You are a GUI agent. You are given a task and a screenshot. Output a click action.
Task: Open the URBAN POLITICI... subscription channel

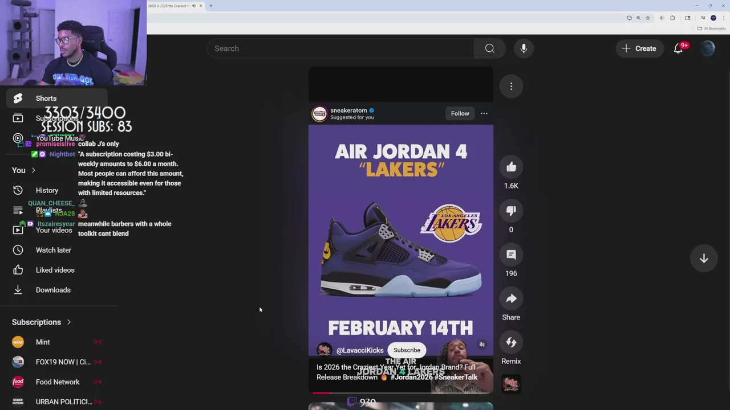coord(56,402)
